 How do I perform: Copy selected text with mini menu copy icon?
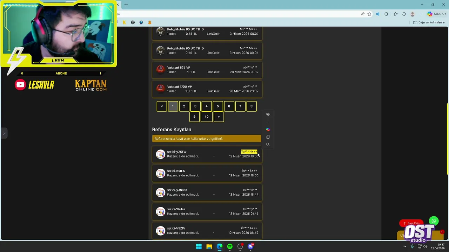(x=268, y=137)
